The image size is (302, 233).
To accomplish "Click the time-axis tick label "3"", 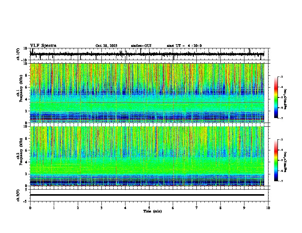I will click(x=101, y=208).
